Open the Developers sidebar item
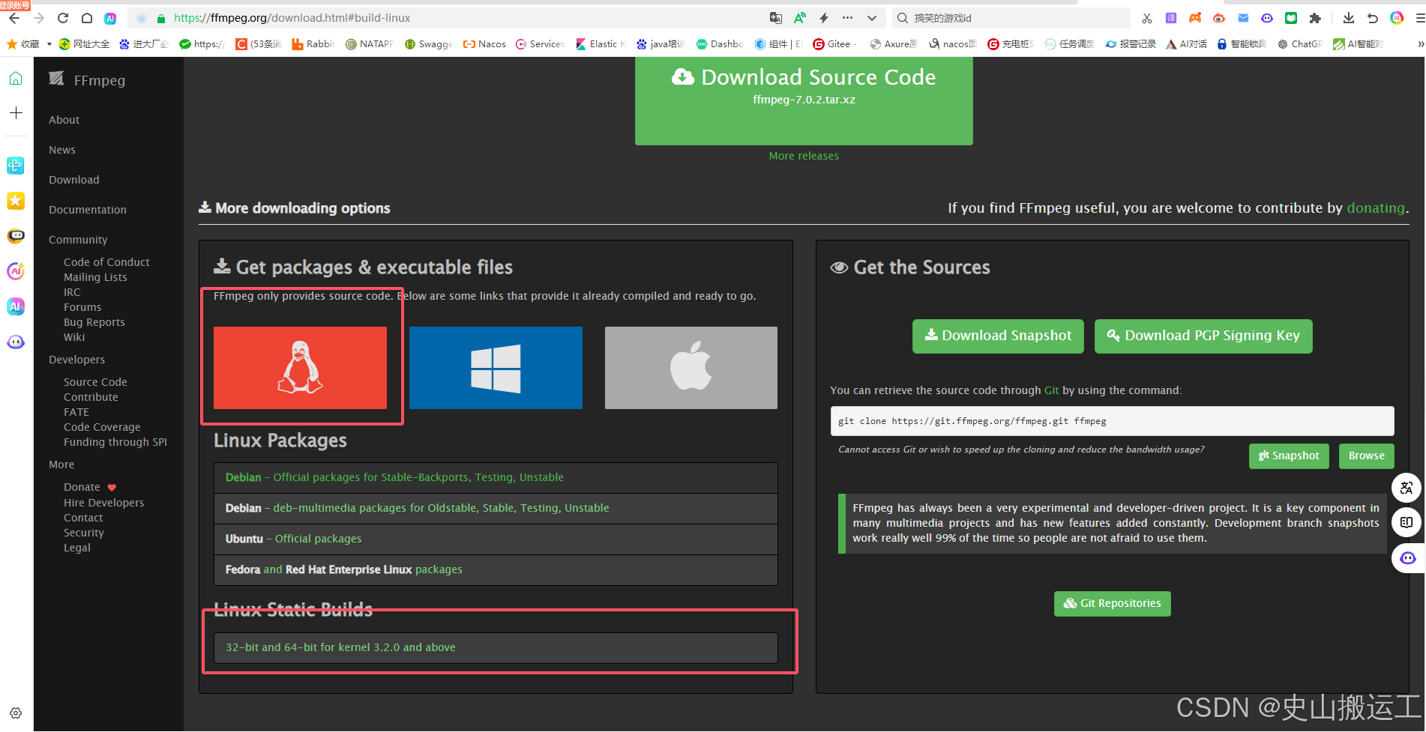Image resolution: width=1426 pixels, height=732 pixels. tap(76, 360)
